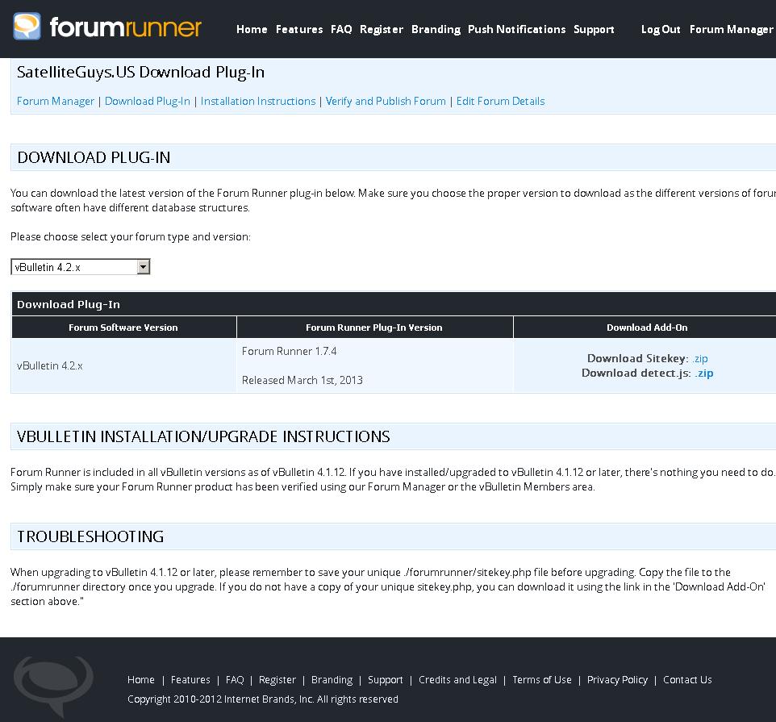Click 'Please choose select your forum type' text

coord(131,236)
